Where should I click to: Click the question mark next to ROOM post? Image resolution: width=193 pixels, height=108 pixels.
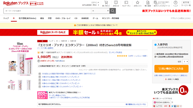pos(172,102)
